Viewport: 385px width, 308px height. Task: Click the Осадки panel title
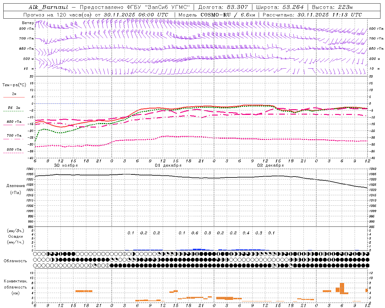(x=16, y=236)
